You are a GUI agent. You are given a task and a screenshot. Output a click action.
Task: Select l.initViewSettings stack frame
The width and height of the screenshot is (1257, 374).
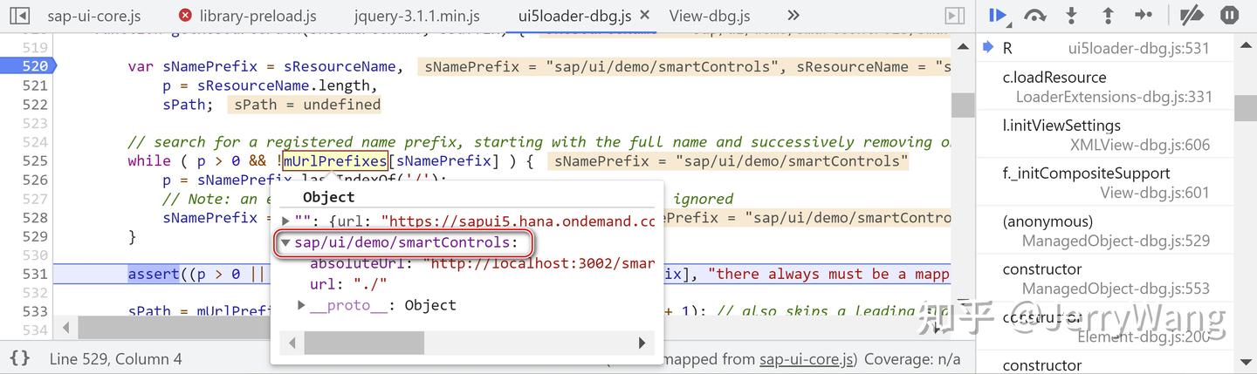1105,135
